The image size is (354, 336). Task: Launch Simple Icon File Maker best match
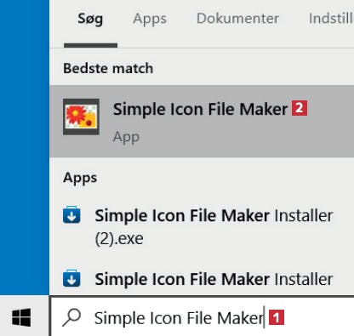point(202,121)
